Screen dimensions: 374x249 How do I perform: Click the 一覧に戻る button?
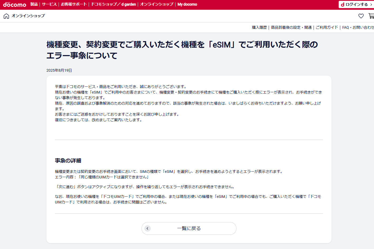click(x=189, y=228)
